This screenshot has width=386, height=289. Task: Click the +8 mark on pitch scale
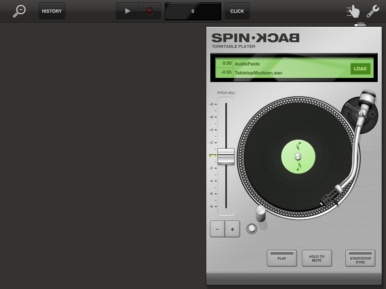click(x=211, y=104)
